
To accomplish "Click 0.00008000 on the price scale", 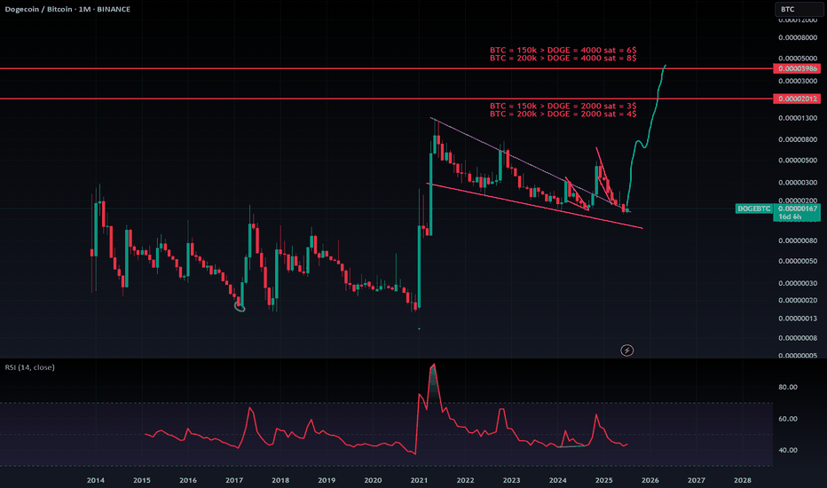I will [x=798, y=38].
